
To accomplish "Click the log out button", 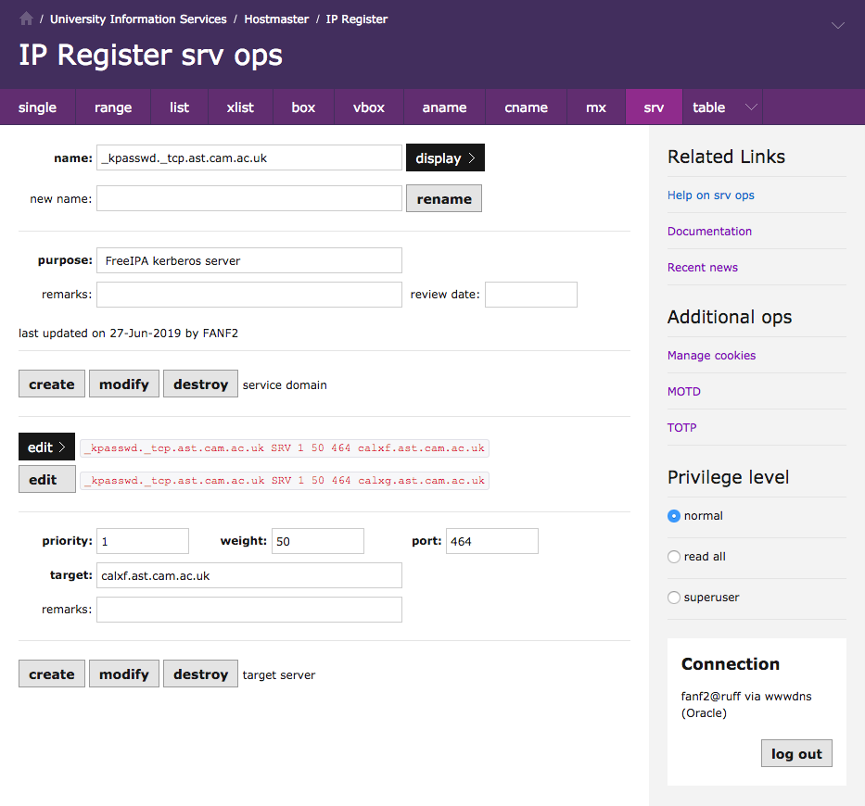I will point(796,753).
